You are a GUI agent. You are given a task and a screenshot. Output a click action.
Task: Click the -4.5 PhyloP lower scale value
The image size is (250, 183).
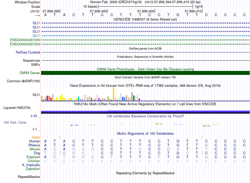34,129
